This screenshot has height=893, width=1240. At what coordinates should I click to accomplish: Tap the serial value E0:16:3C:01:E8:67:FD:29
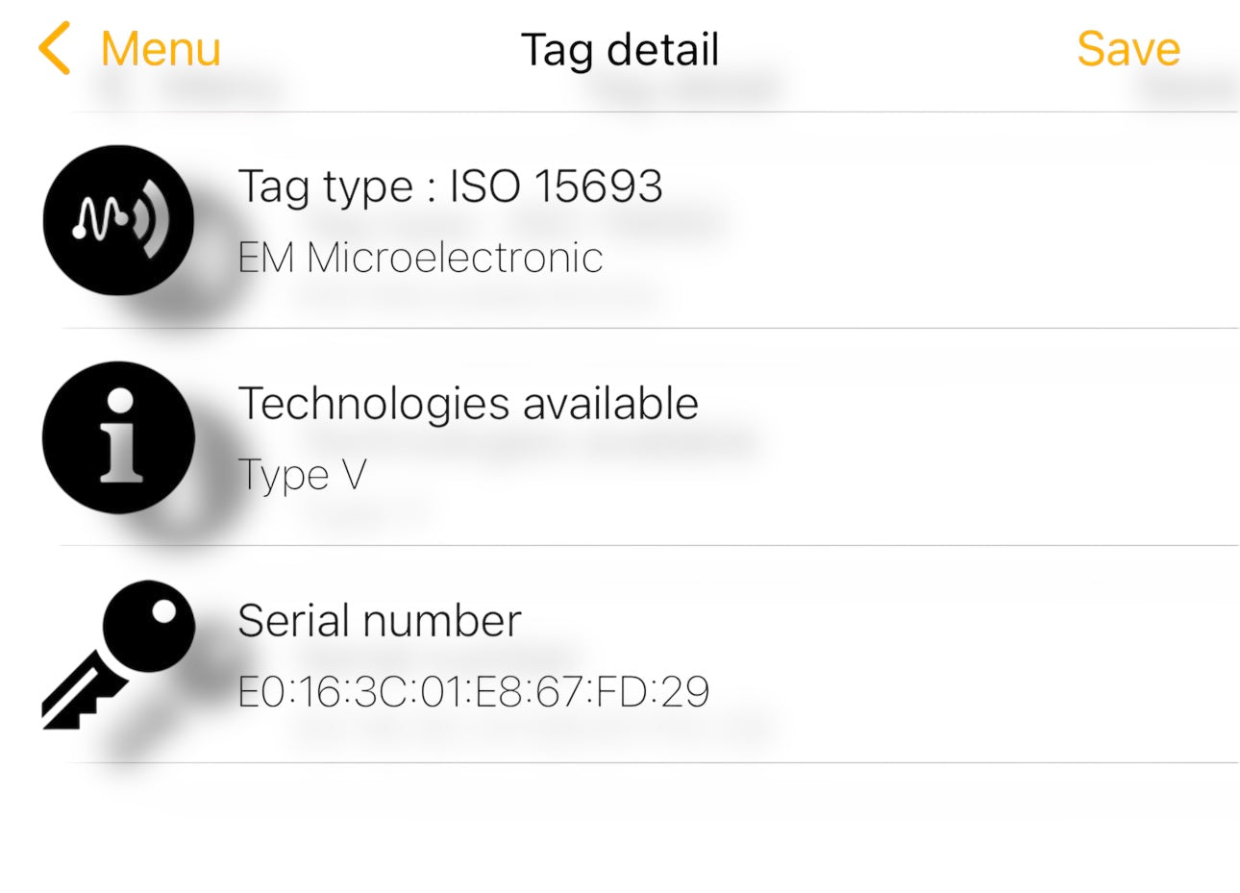[x=473, y=692]
